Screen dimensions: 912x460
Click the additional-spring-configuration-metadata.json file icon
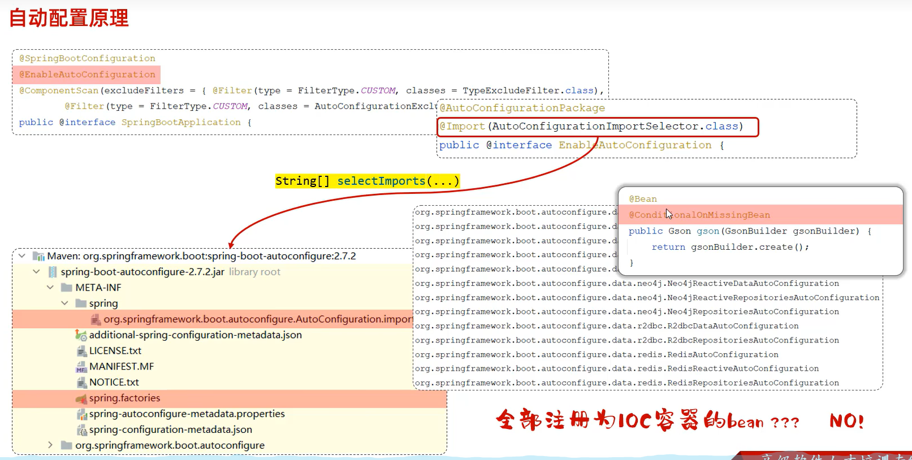(x=81, y=335)
